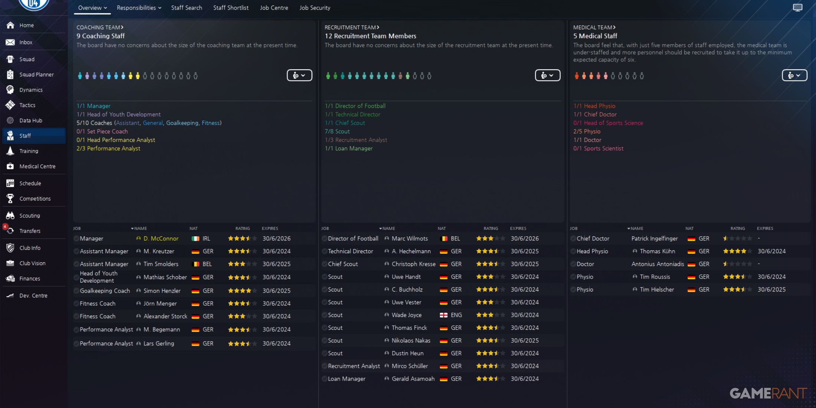This screenshot has height=408, width=816.
Task: Open the Squad Planner icon
Action: pyautogui.click(x=10, y=75)
